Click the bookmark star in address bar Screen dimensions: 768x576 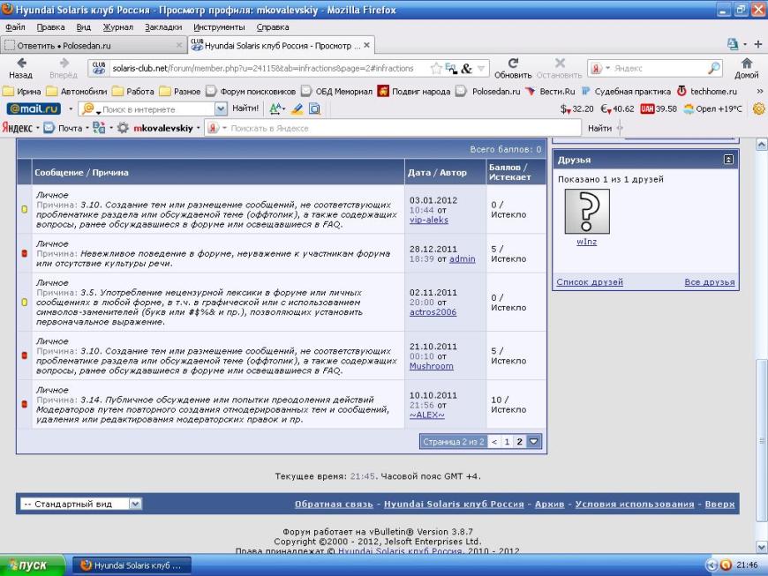coord(435,69)
